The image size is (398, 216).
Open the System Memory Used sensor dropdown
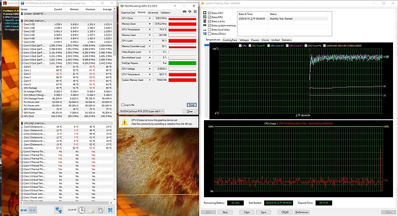pyautogui.click(x=149, y=80)
